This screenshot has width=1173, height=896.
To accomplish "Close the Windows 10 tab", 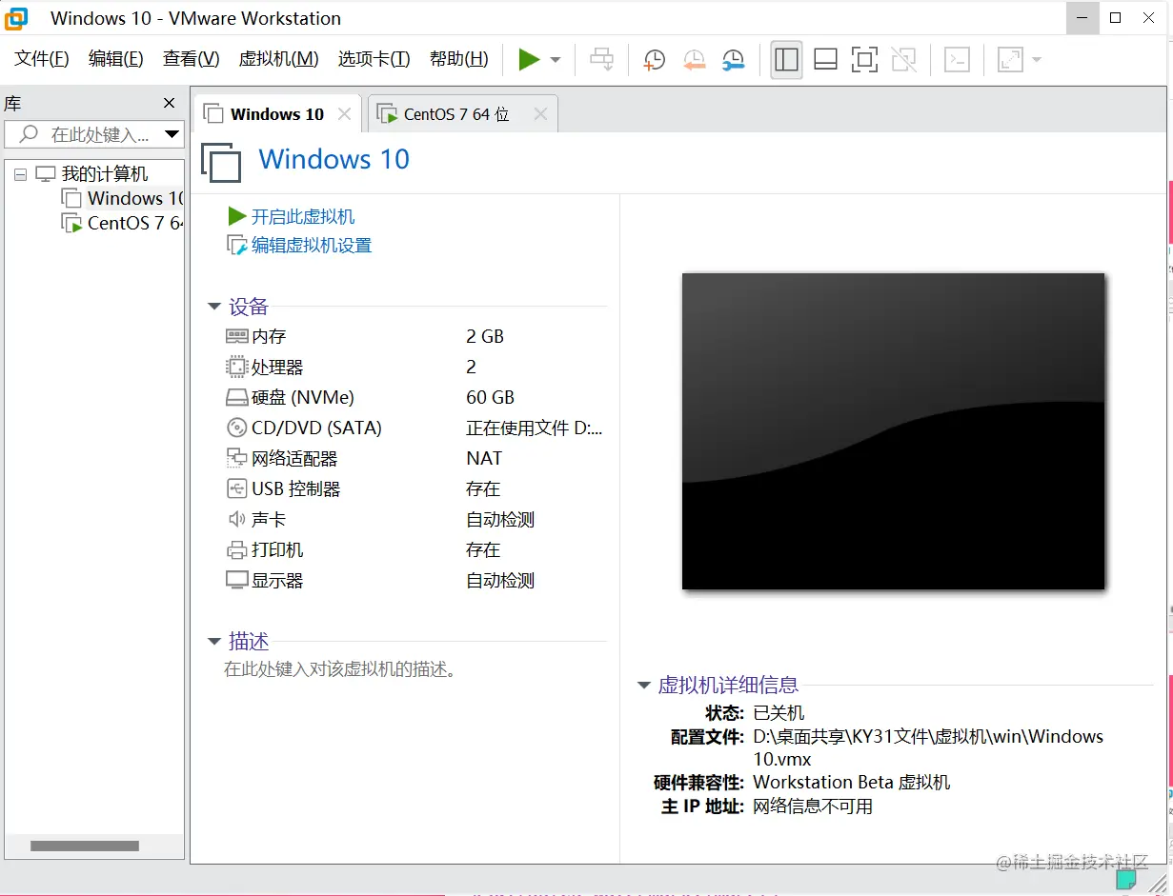I will tap(345, 114).
